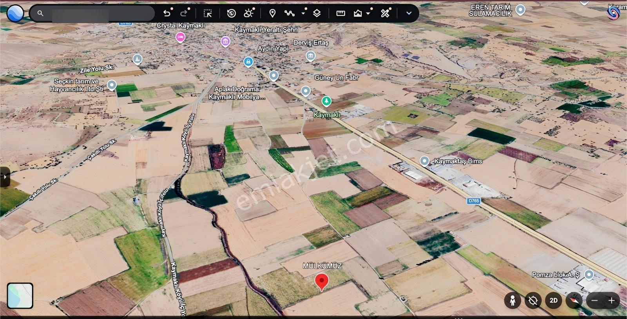627x319 pixels.
Task: Enter Street View with pegman button
Action: (513, 301)
